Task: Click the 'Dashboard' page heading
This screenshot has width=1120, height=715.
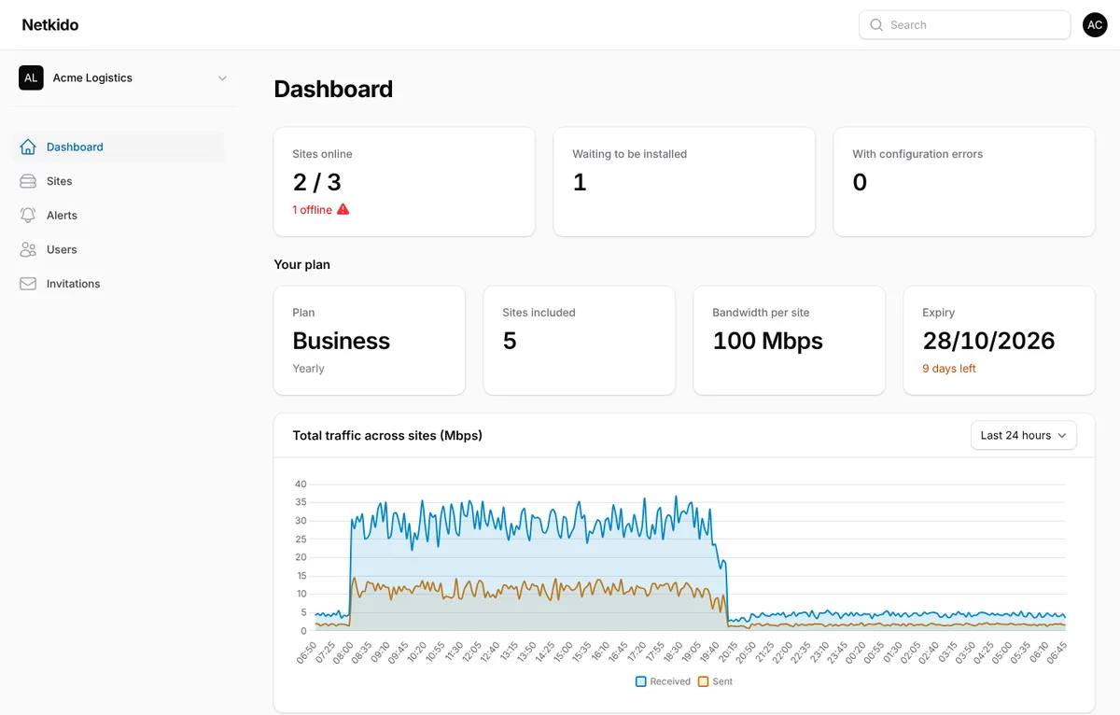Action: point(333,89)
